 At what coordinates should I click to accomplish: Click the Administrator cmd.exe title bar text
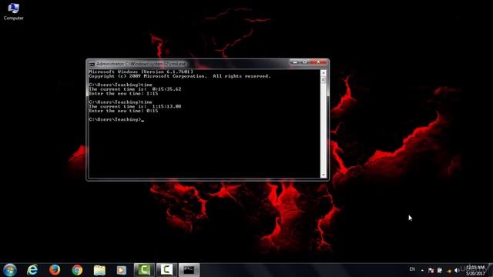point(141,64)
